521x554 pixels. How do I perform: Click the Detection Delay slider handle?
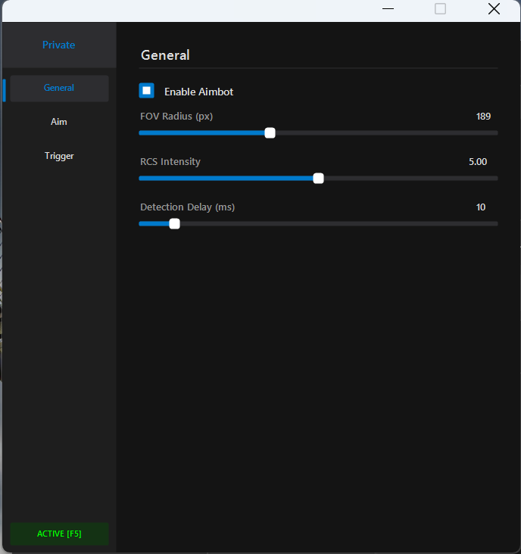[175, 223]
